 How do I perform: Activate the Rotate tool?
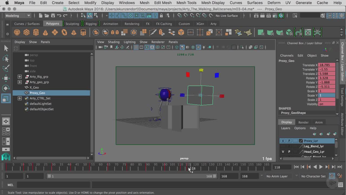click(6, 88)
